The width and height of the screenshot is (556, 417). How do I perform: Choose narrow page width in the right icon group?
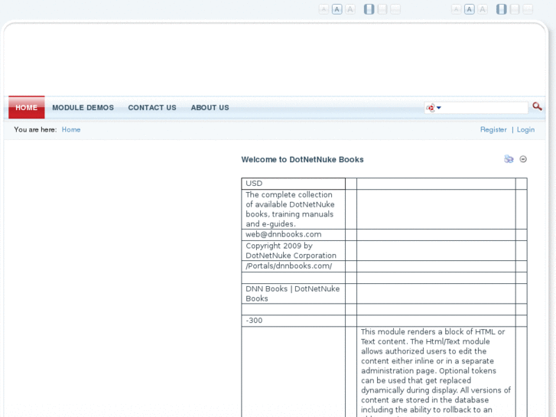pyautogui.click(x=502, y=9)
